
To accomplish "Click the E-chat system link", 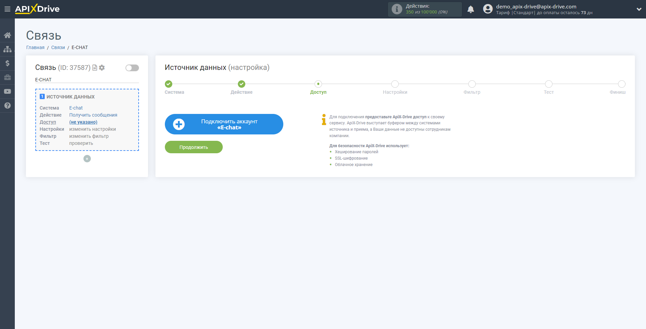I will pos(76,108).
